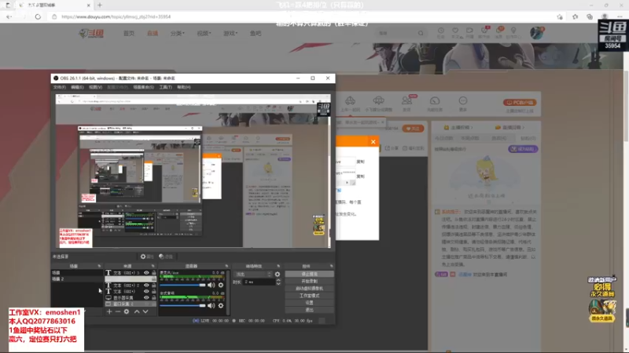Move the selected source down

point(145,311)
